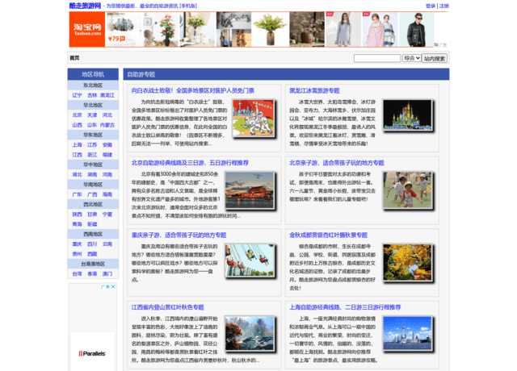Choose 澳门 under 台港澳地区

point(107,273)
